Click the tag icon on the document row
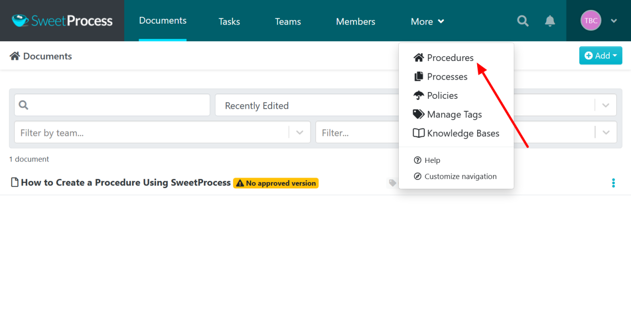Screen dimensions: 631x310 (x=392, y=183)
